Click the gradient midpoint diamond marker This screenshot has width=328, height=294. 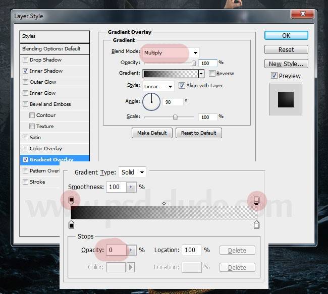[x=164, y=203]
